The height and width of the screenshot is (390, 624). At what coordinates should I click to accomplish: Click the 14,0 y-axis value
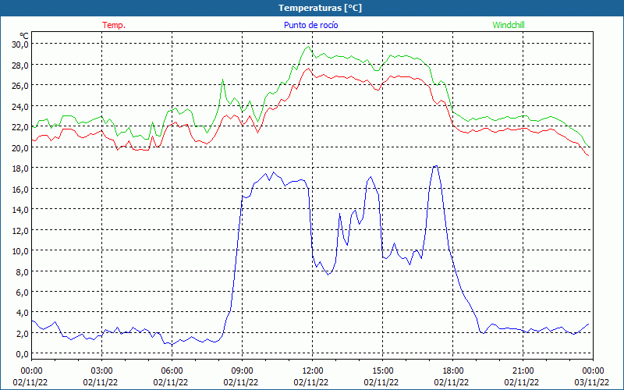pos(20,209)
